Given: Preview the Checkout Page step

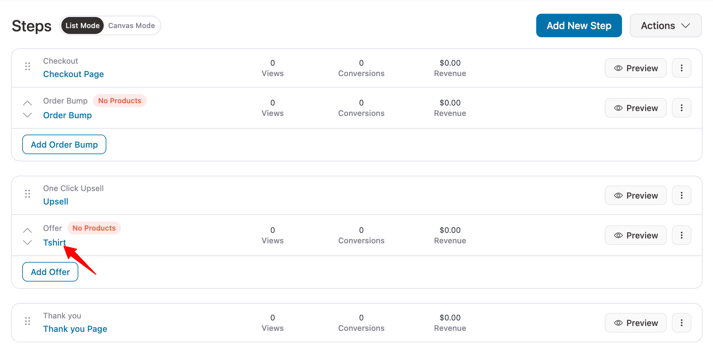Looking at the screenshot, I should coord(635,68).
